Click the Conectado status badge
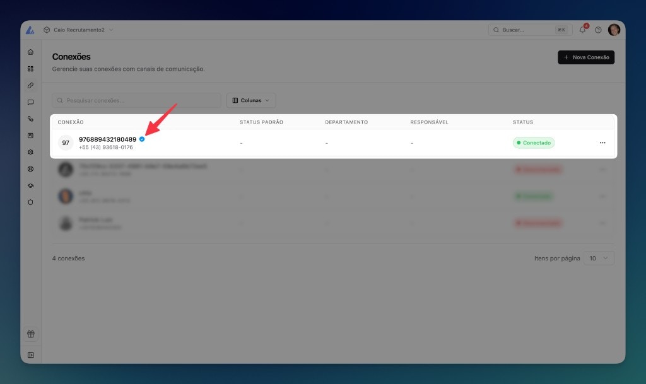Image resolution: width=646 pixels, height=384 pixels. pos(534,143)
